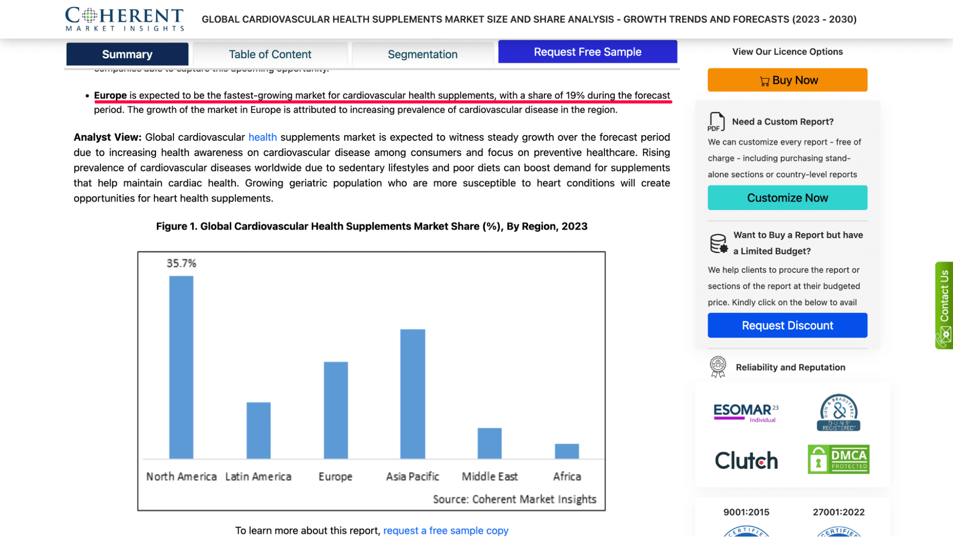This screenshot has height=537, width=953.
Task: Click Request Free Sample button
Action: click(587, 51)
